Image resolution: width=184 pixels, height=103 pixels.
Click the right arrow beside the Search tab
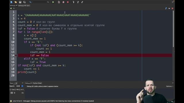16,83
